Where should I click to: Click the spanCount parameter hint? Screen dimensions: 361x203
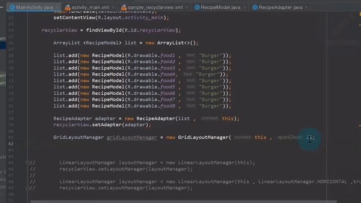pyautogui.click(x=290, y=137)
